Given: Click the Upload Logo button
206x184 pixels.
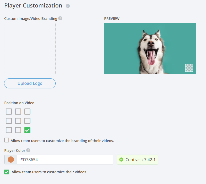Looking at the screenshot, I should 30,83.
